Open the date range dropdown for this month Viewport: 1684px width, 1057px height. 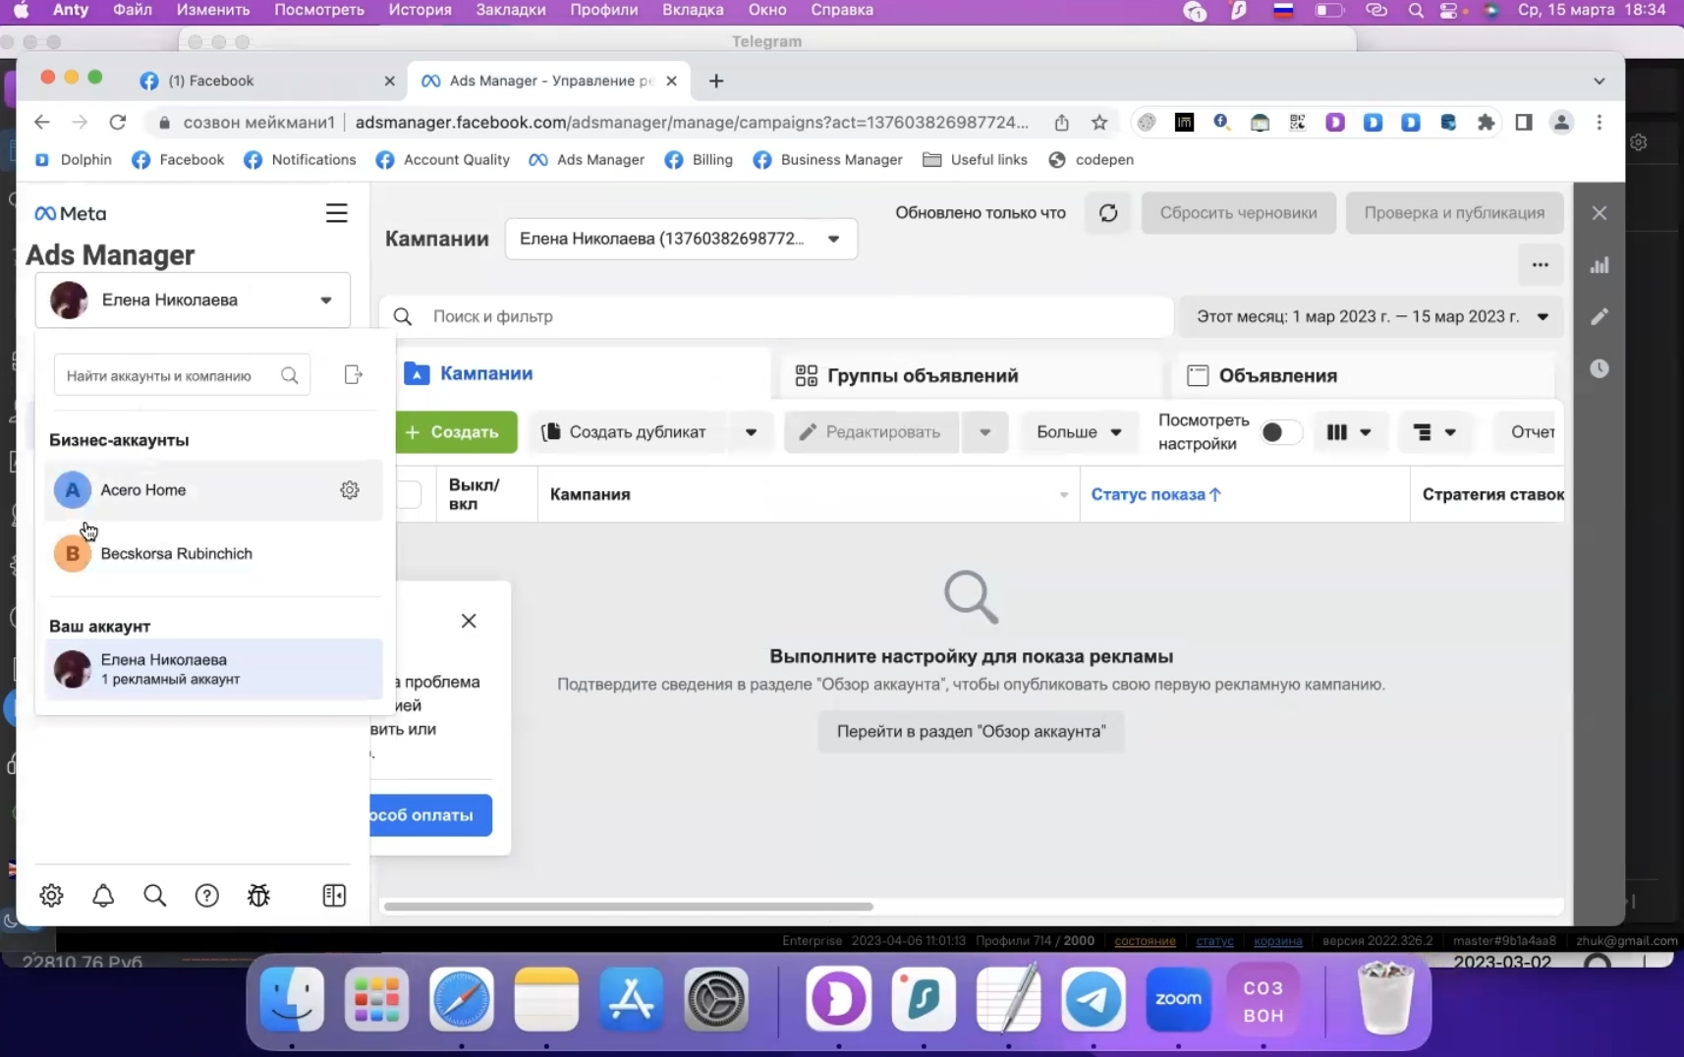click(1371, 316)
